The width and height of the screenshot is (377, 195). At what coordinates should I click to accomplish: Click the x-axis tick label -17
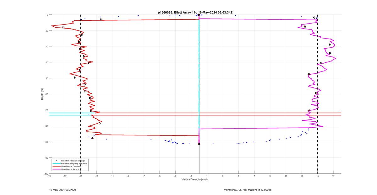(65, 176)
